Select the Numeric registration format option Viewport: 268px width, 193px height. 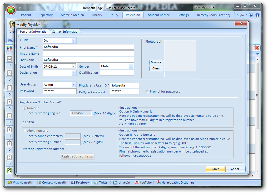pyautogui.click(x=24, y=108)
